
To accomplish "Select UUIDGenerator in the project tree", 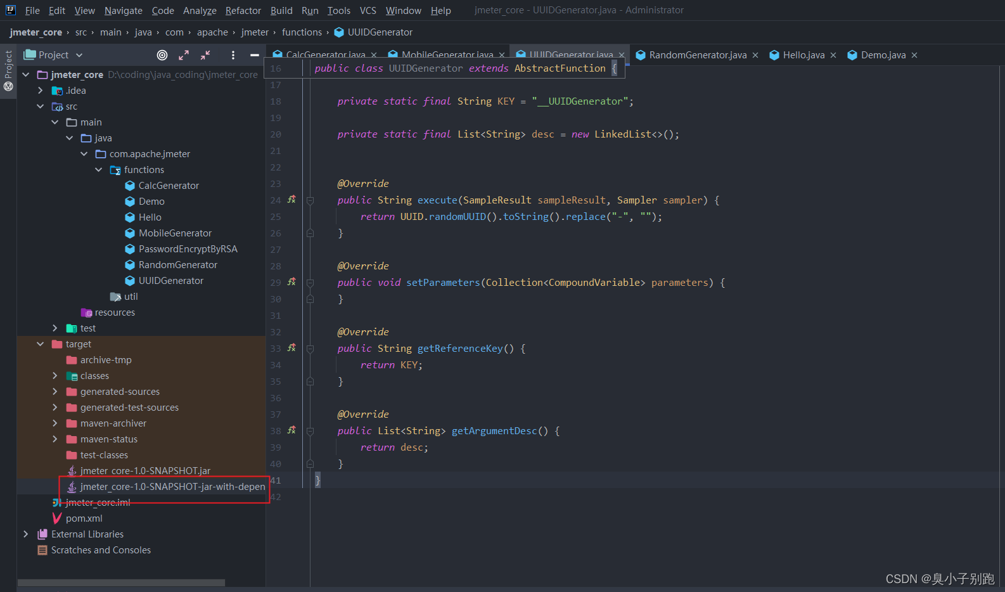I will (171, 281).
